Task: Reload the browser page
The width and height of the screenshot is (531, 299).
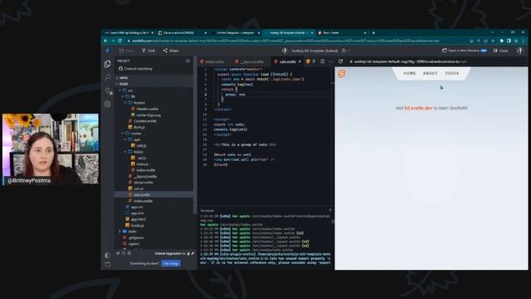Action: tap(119, 41)
